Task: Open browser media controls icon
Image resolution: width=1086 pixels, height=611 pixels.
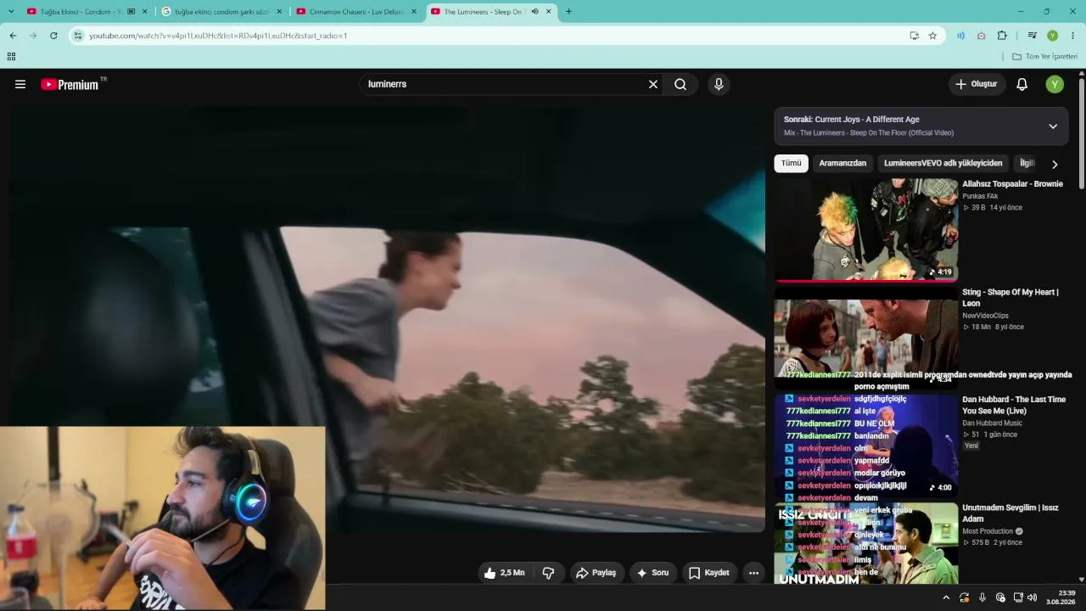Action: (1032, 36)
